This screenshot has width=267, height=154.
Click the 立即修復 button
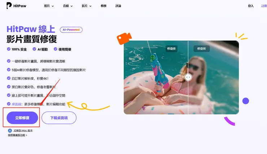22,118
